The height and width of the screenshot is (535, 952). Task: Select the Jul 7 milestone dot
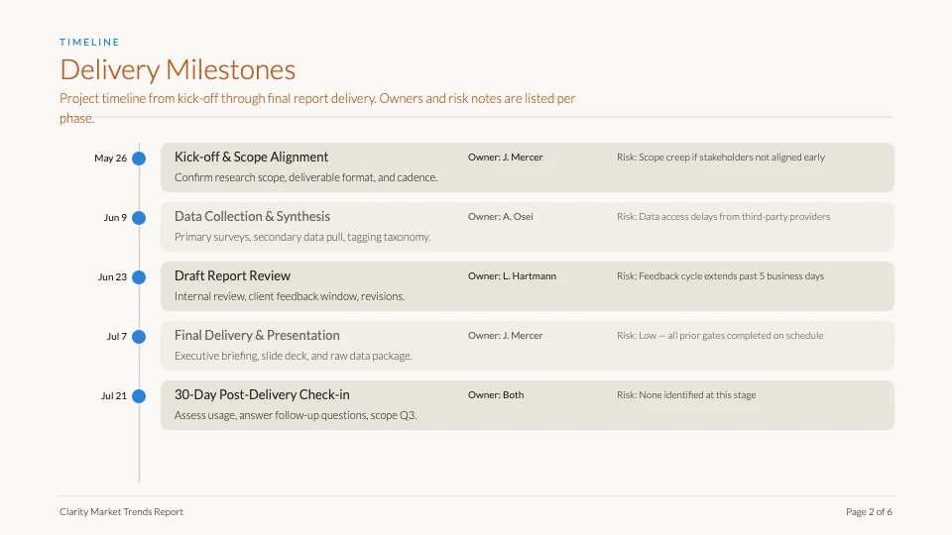pos(139,337)
